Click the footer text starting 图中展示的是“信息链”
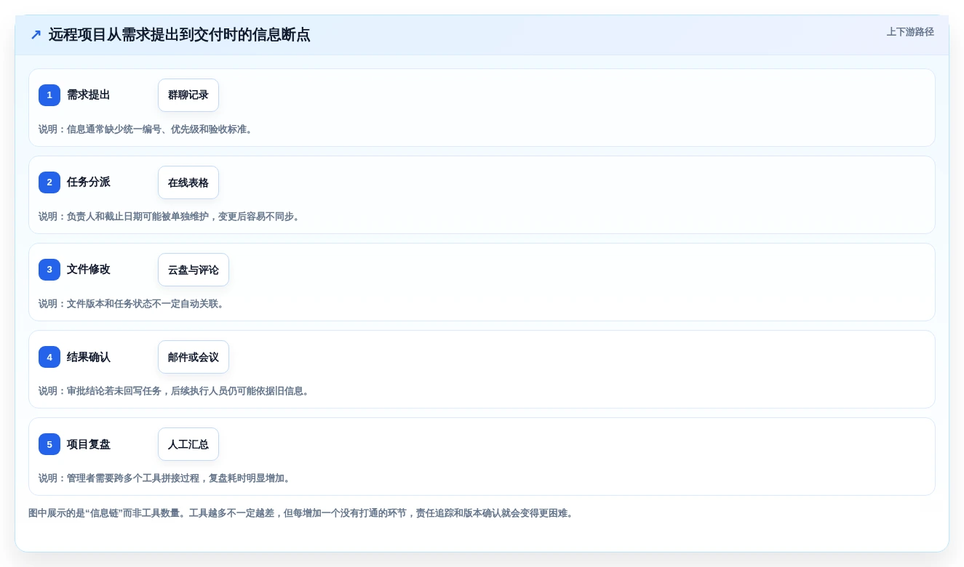Screen dimensions: 964x567 (x=303, y=513)
